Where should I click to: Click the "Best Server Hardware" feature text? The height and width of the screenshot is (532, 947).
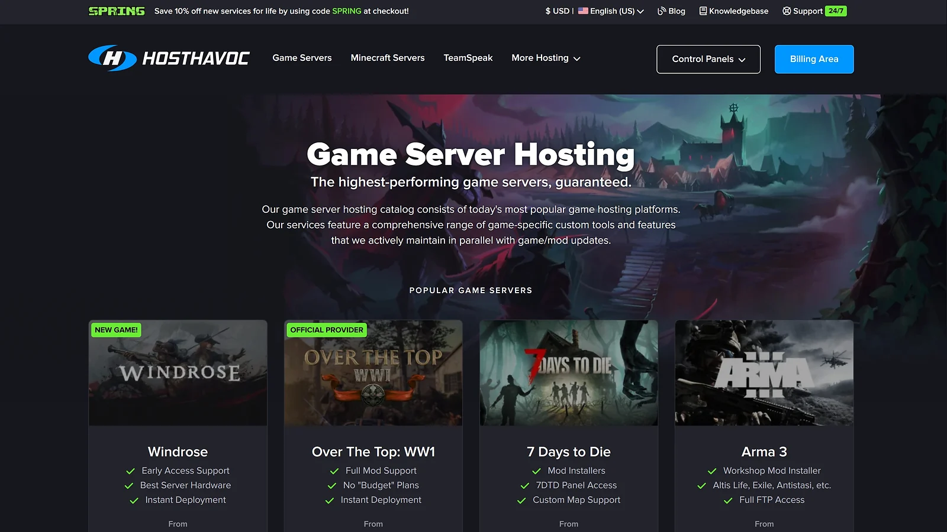(x=185, y=485)
